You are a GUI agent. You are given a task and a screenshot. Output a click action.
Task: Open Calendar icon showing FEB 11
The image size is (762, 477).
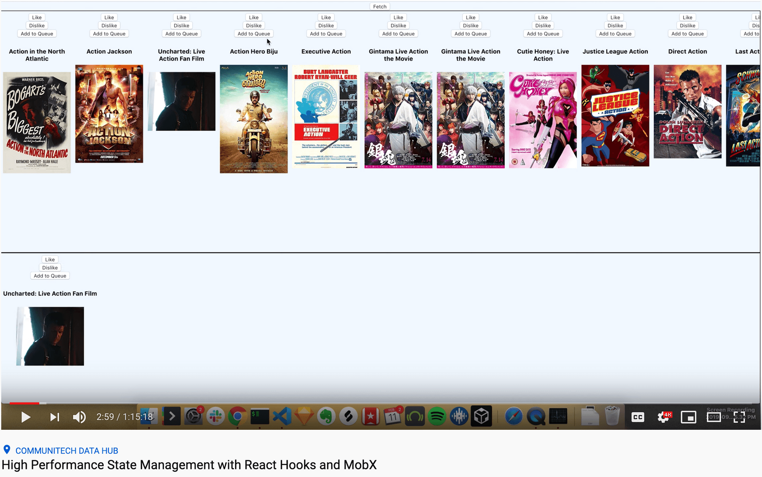click(392, 416)
